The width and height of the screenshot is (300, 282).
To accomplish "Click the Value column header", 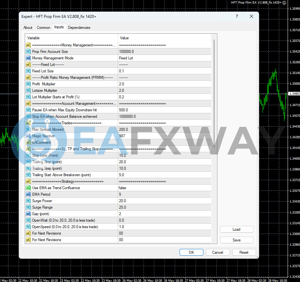I will [165, 38].
